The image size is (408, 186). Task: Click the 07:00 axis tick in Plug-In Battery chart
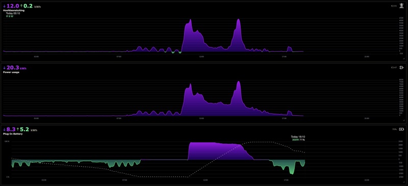pyautogui.click(x=124, y=180)
